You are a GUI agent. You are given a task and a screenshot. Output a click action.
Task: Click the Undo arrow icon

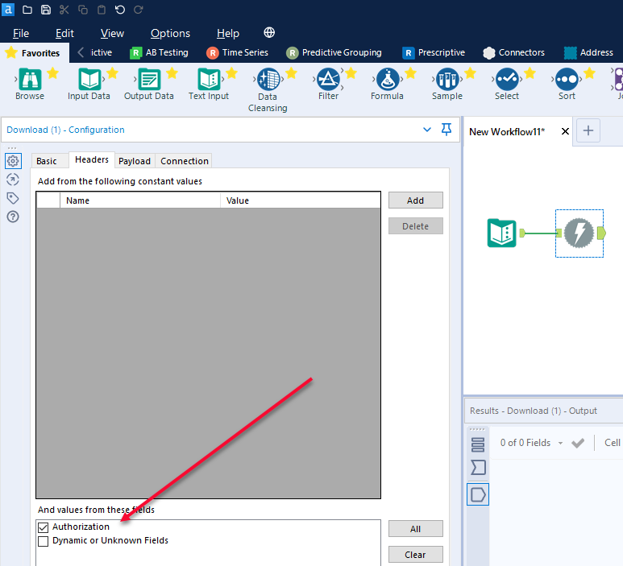tap(119, 10)
